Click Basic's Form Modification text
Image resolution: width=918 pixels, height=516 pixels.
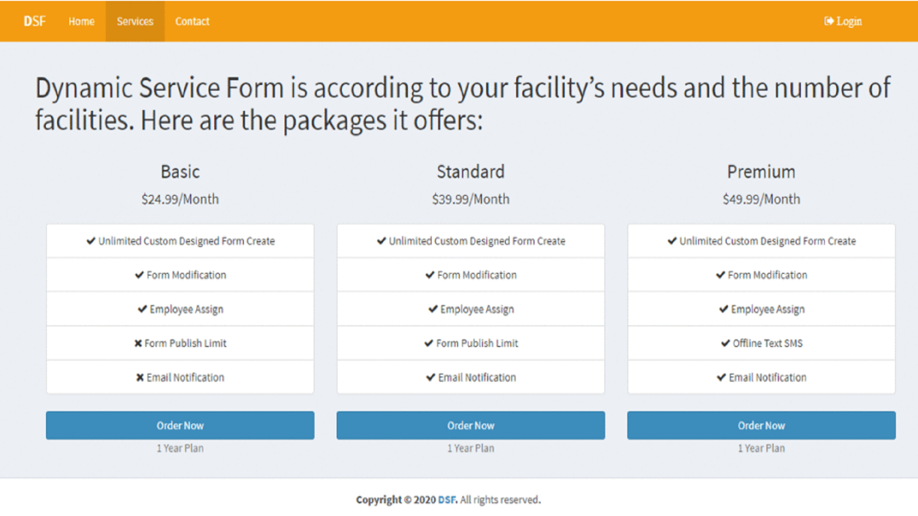coord(186,275)
